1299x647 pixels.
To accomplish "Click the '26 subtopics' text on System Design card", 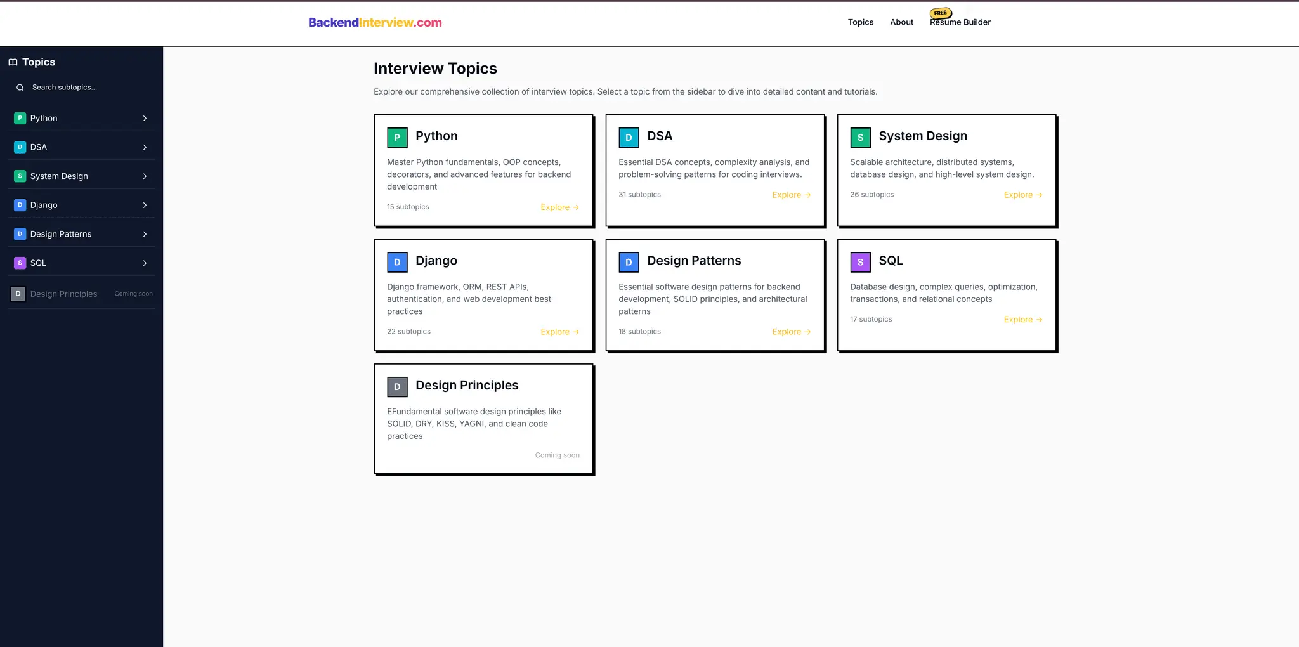I will point(871,195).
